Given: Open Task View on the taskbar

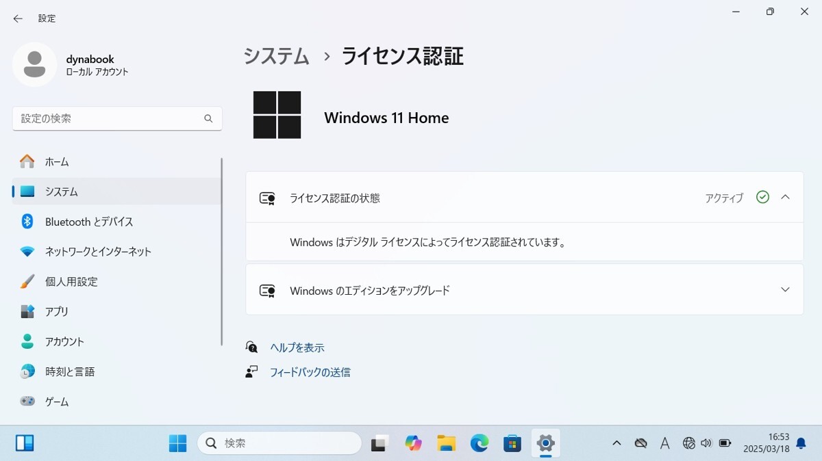Looking at the screenshot, I should (380, 443).
